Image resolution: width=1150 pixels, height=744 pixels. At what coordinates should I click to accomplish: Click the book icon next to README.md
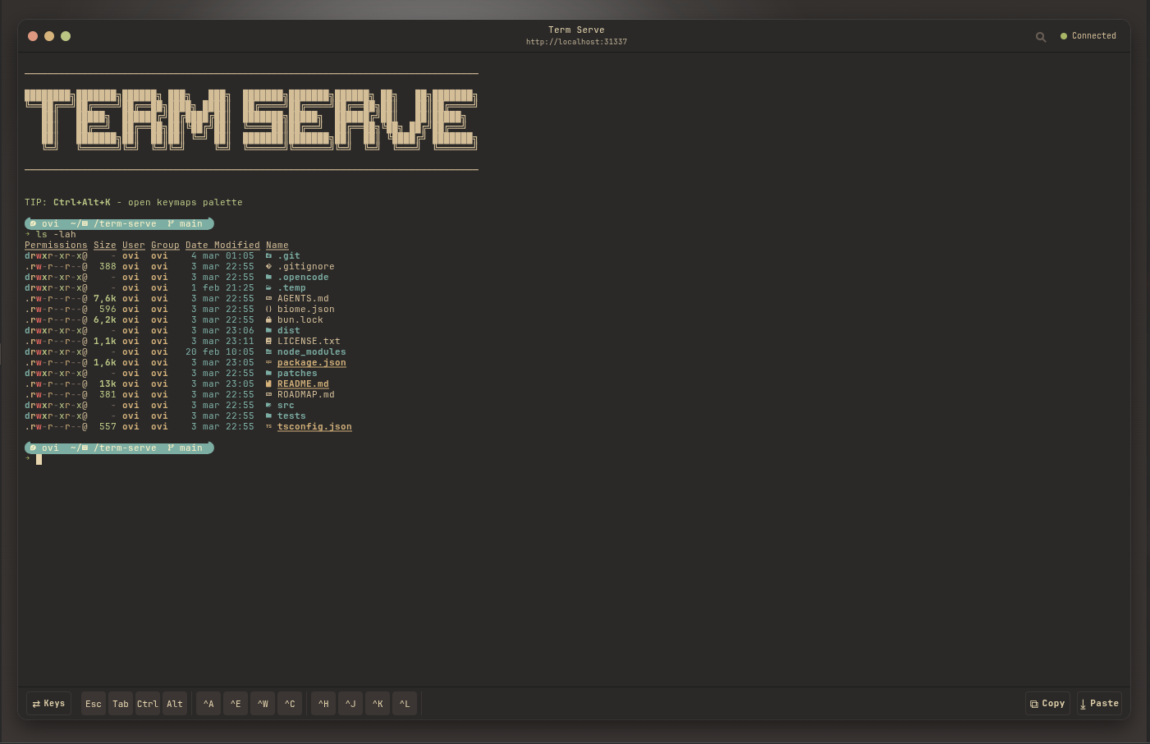268,383
